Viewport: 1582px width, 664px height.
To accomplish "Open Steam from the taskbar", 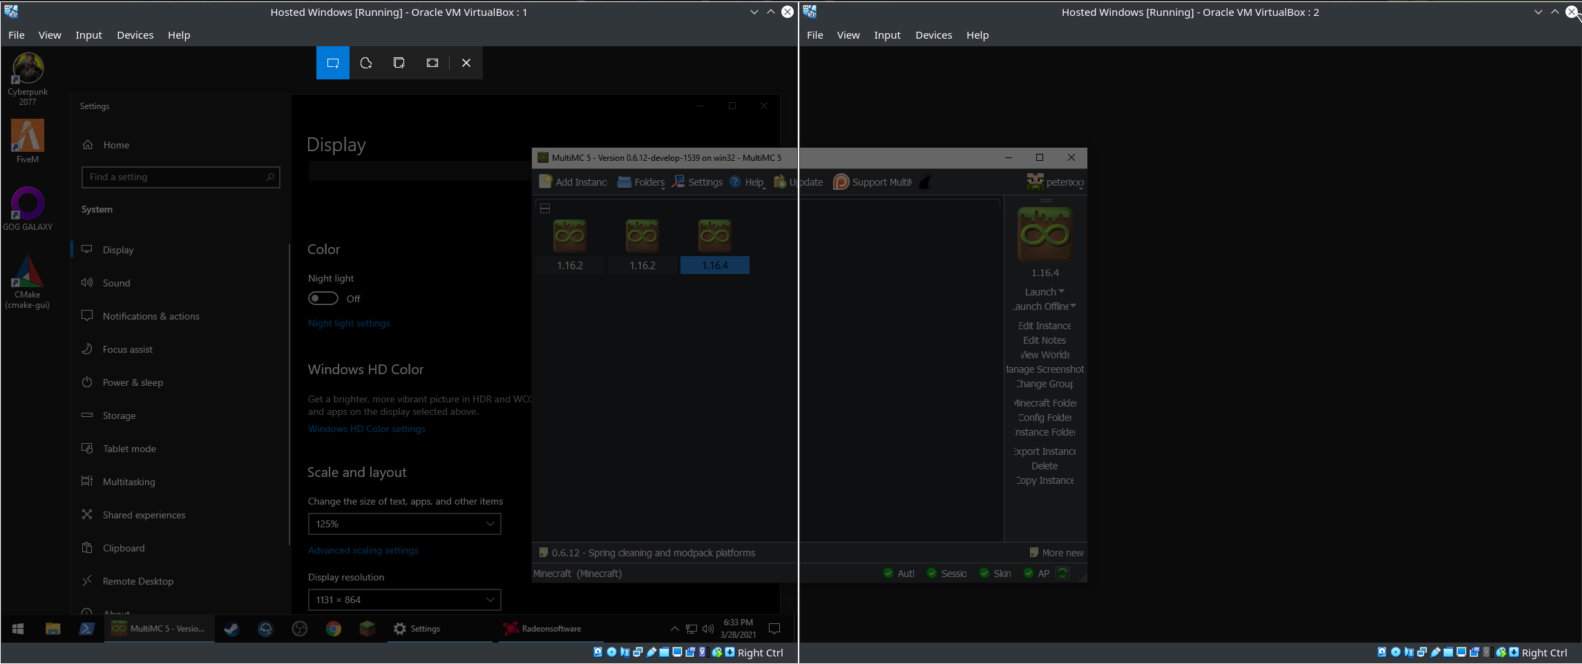I will (231, 629).
